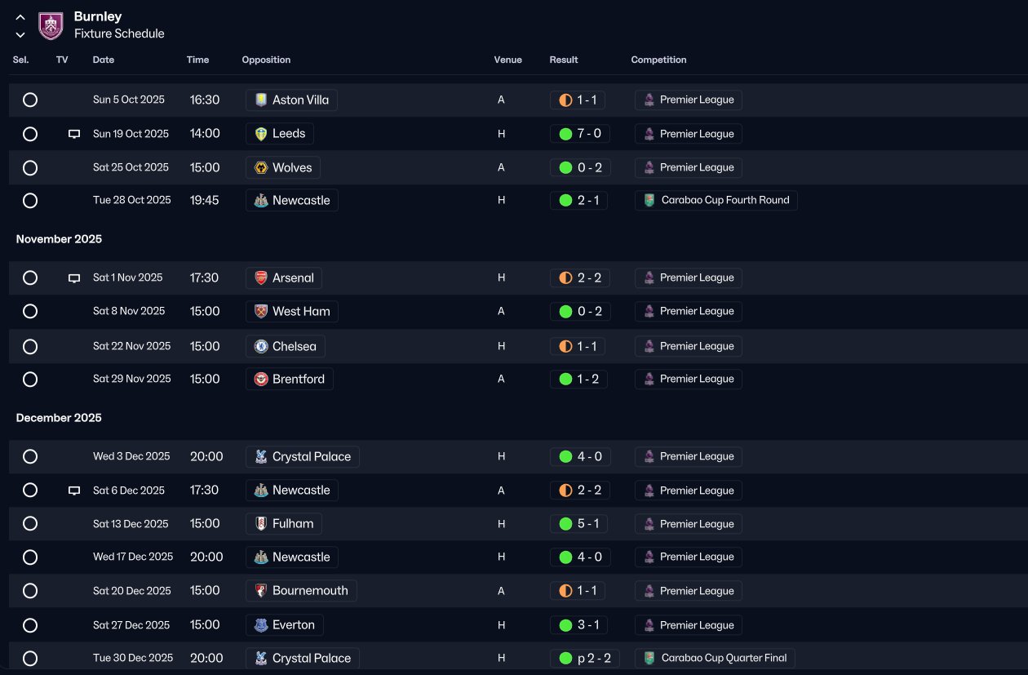The image size is (1028, 675).
Task: Select the Everton fixture radio button
Action: click(30, 625)
